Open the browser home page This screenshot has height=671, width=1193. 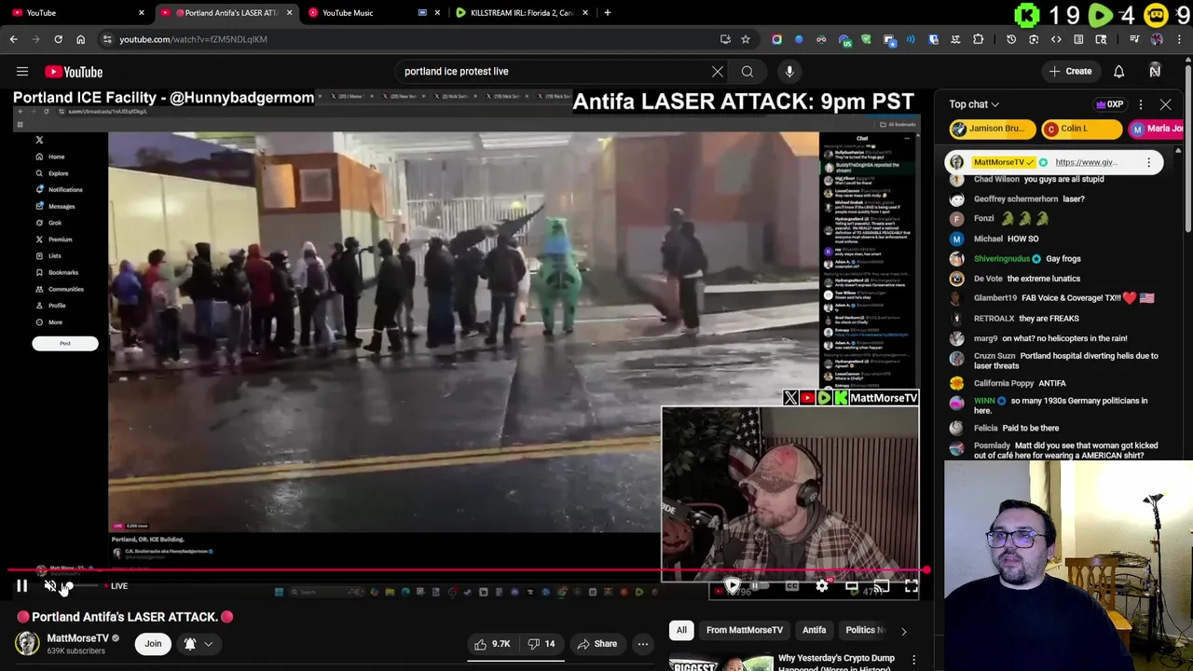click(x=80, y=39)
